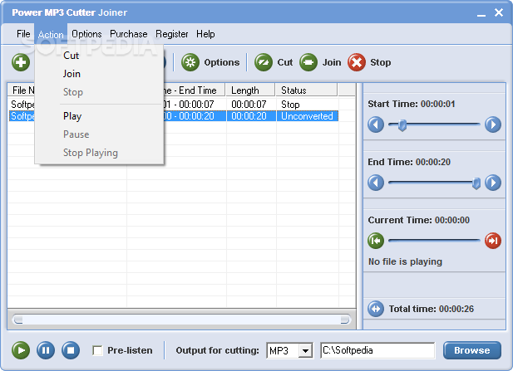Click the End Time slider thumb

tap(476, 183)
